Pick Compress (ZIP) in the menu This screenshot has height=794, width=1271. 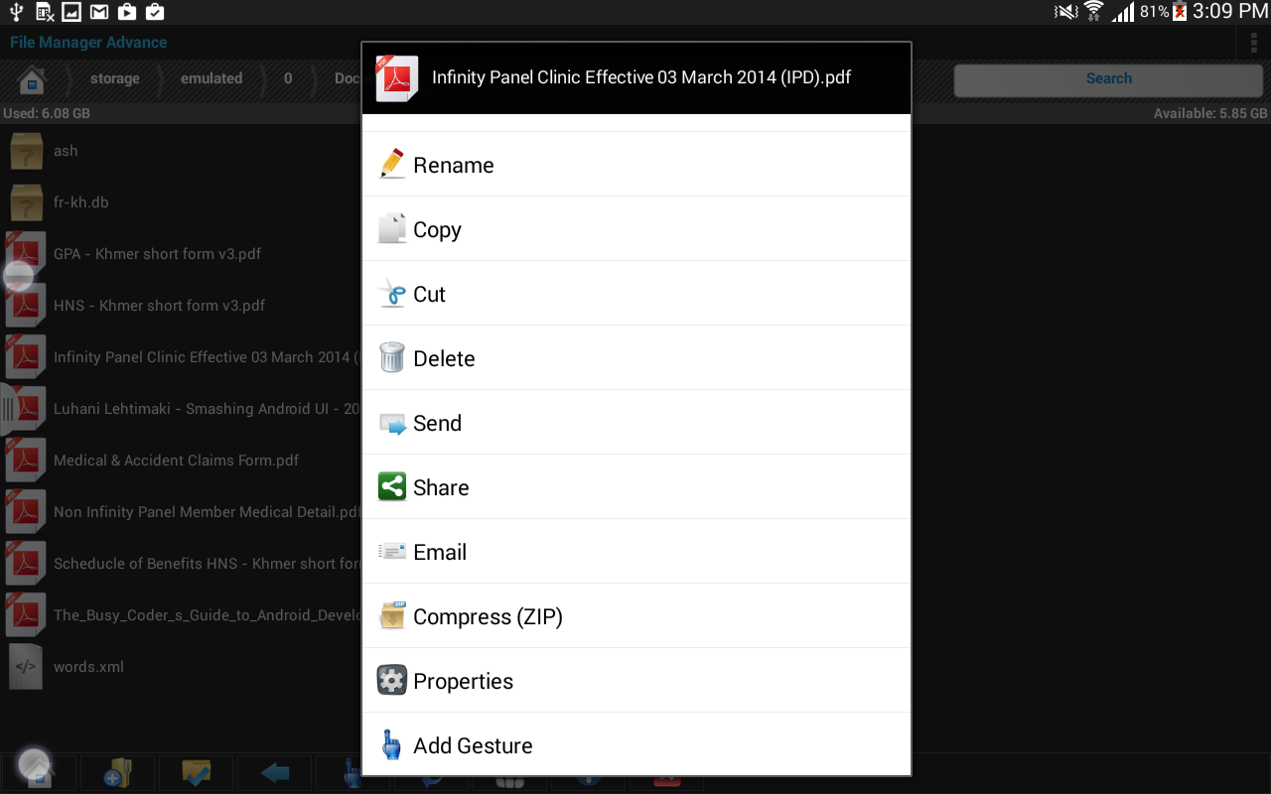point(636,616)
